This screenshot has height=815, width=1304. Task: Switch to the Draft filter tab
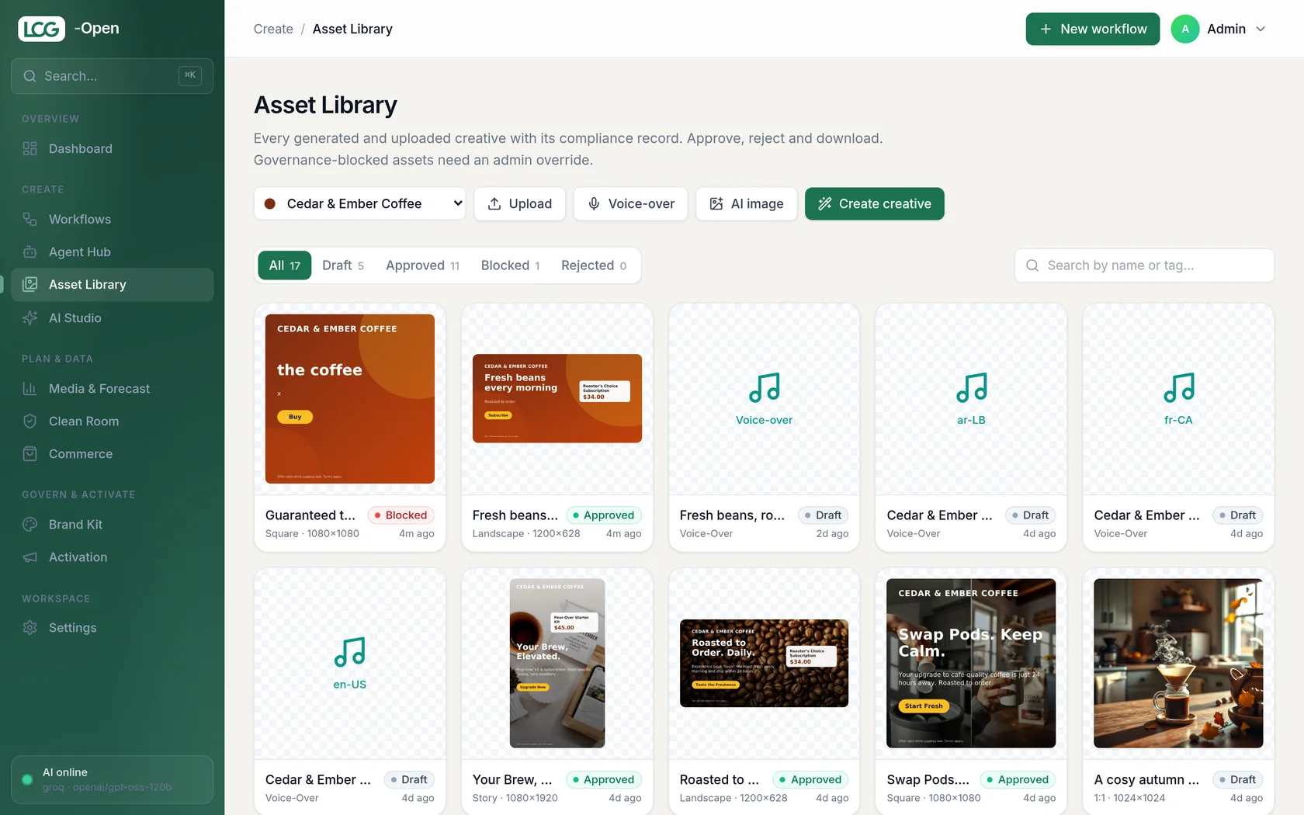[343, 265]
